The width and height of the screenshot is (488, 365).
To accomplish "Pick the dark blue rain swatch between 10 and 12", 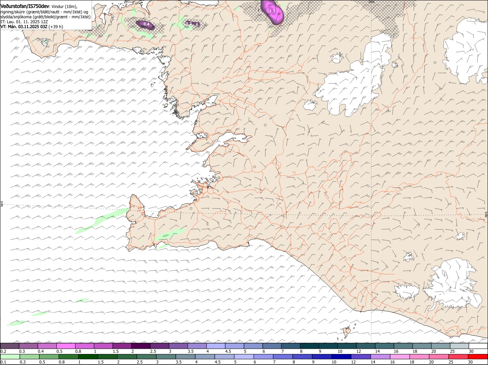I will [342, 357].
